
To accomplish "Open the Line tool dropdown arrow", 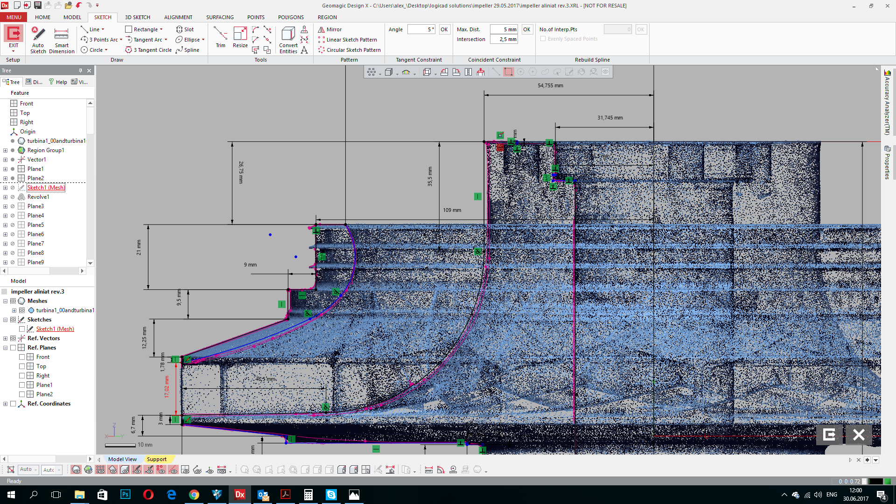I will 103,29.
